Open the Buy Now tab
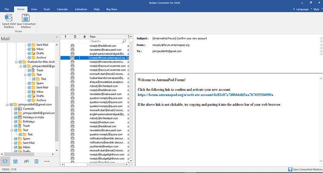The image size is (323, 173). [112, 9]
